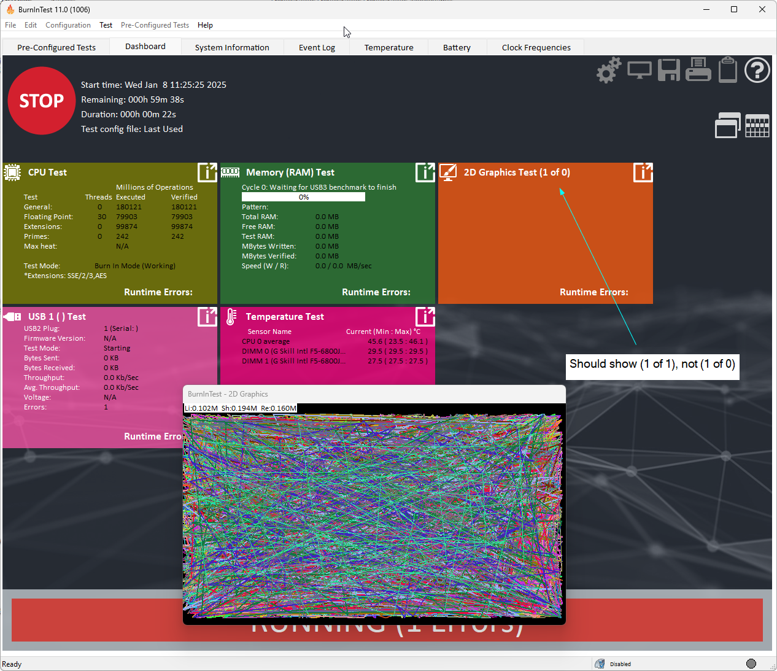This screenshot has height=671, width=777.
Task: Open test configuration gear icon
Action: coord(609,70)
